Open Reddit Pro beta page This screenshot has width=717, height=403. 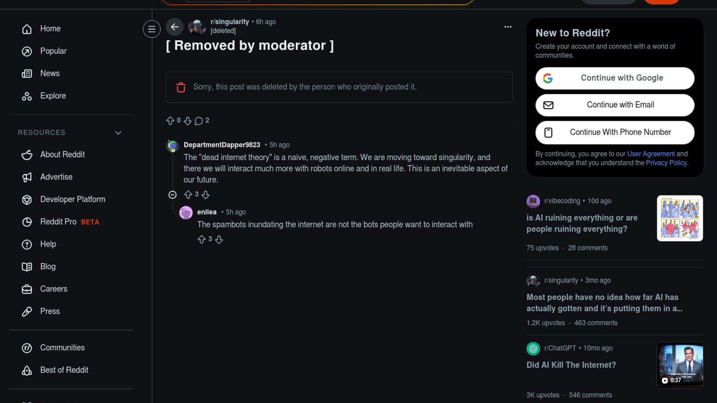point(58,222)
